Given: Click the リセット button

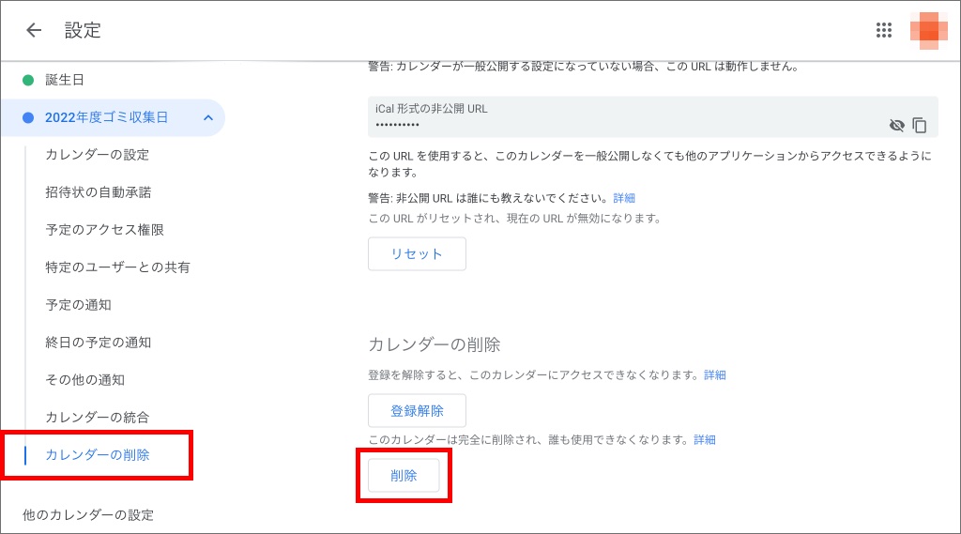Looking at the screenshot, I should click(417, 253).
